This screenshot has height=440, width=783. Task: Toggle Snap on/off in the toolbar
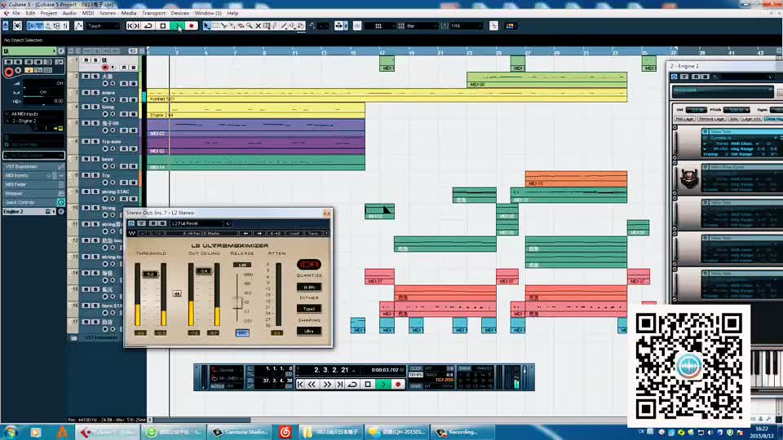point(357,26)
